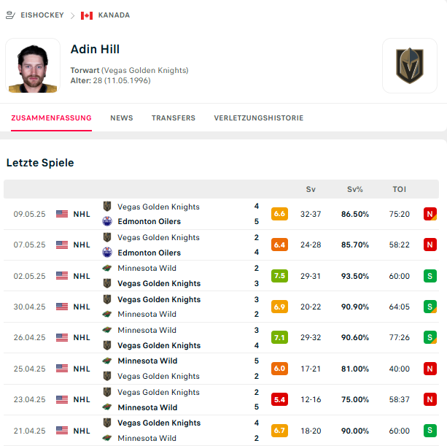Click the ice hockey stick icon in breadcrumb
Viewport: 447px width, 446px height.
(x=11, y=15)
